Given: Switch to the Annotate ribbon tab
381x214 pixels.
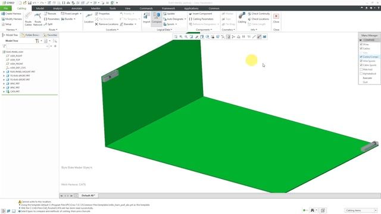Looking at the screenshot, I should [77, 8].
